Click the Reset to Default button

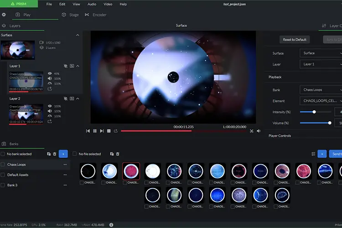tap(295, 40)
